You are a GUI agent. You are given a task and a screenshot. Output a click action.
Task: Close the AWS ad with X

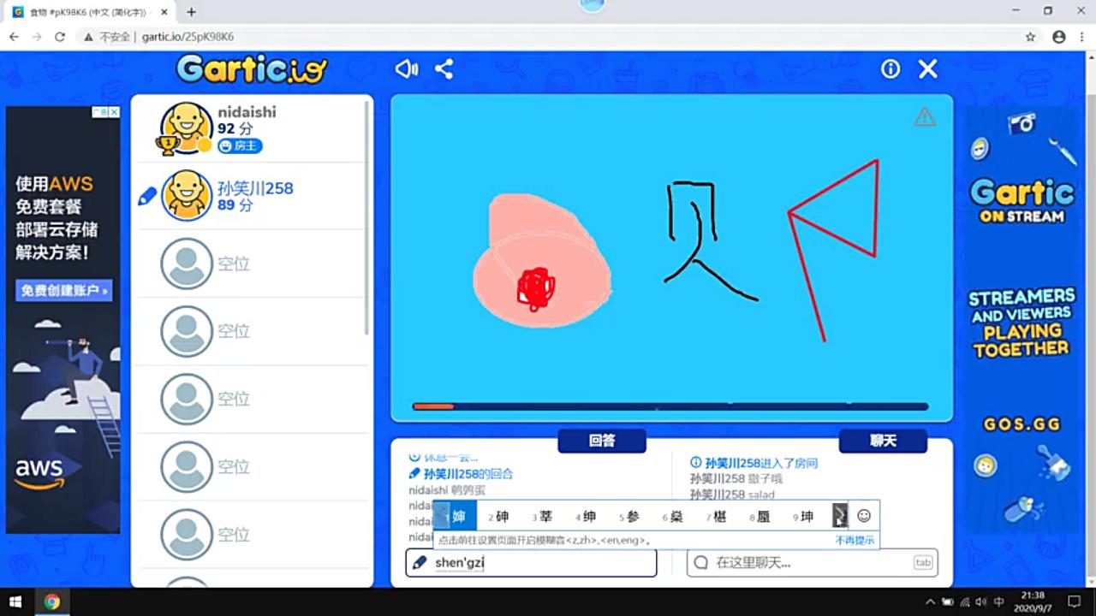point(114,112)
